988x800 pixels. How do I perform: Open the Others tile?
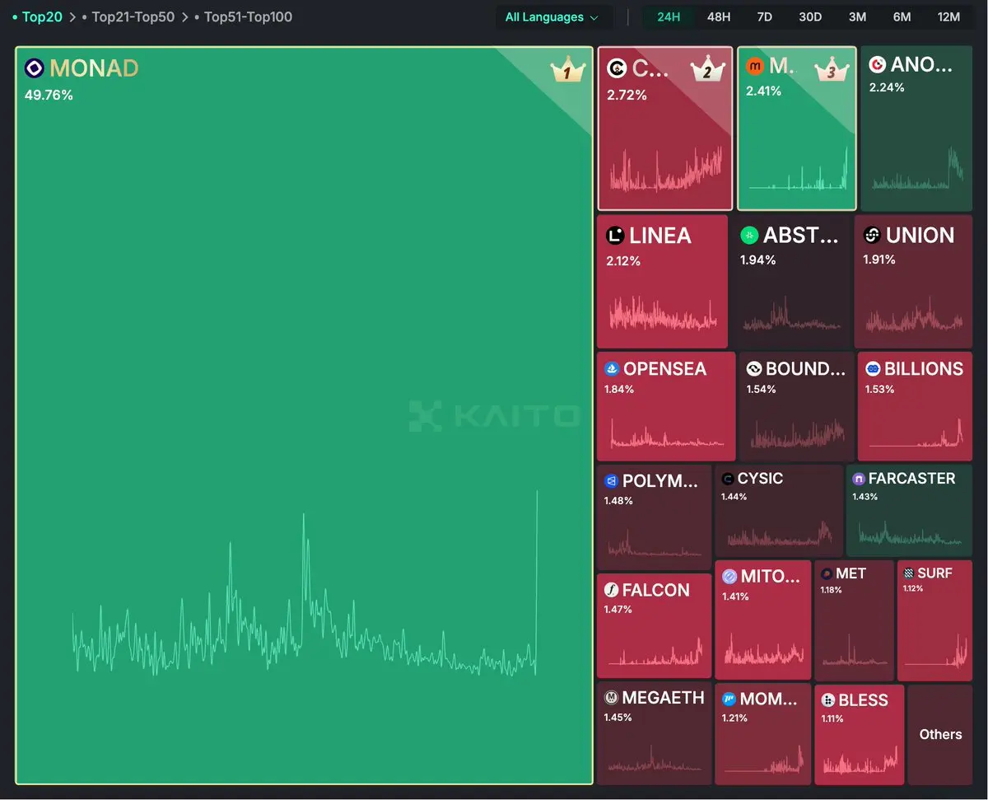[x=940, y=734]
